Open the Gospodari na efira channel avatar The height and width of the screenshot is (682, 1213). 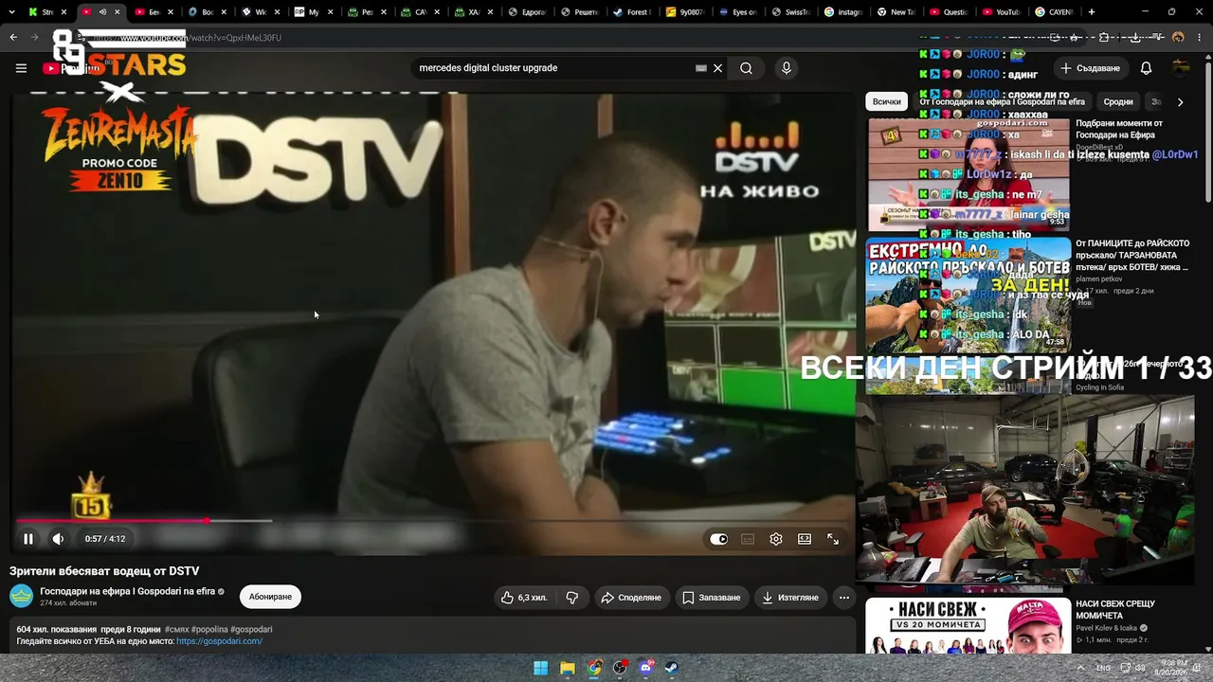tap(22, 597)
